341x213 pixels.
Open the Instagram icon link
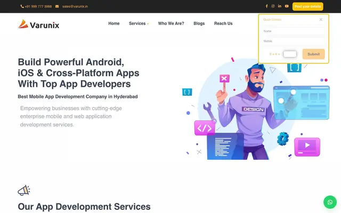(273, 6)
